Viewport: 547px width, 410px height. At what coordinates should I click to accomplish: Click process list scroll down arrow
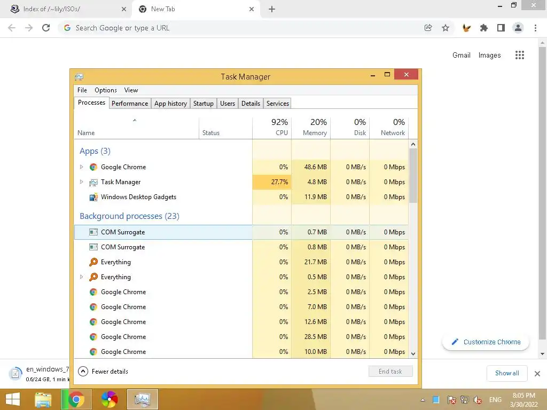tap(413, 354)
